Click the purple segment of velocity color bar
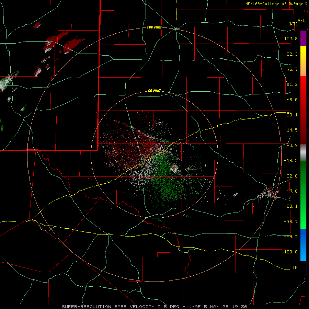The height and width of the screenshot is (309, 309). tap(303, 38)
